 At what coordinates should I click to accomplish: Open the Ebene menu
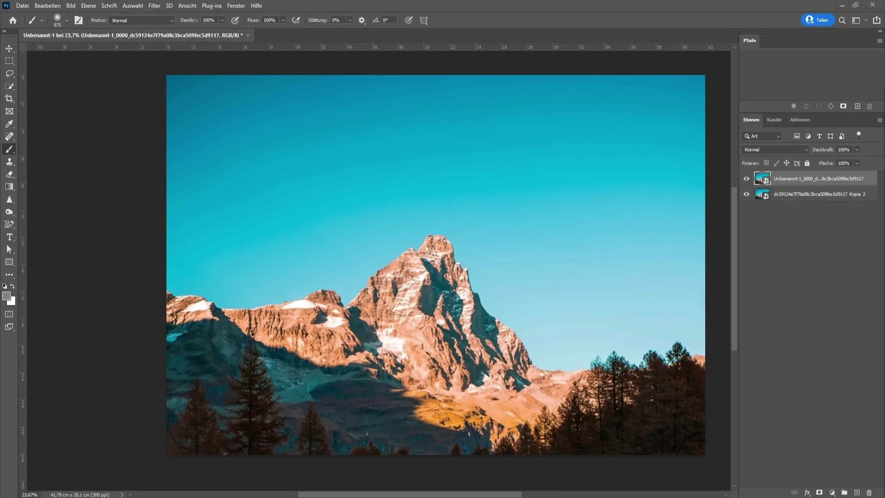pos(88,6)
